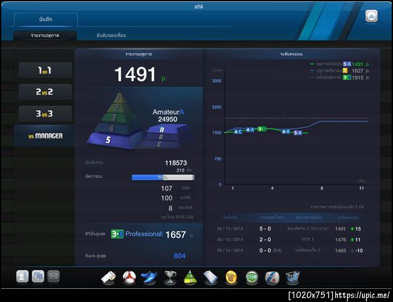Select the blue football boot icon
Viewport: 393px width, 302px height.
149,278
